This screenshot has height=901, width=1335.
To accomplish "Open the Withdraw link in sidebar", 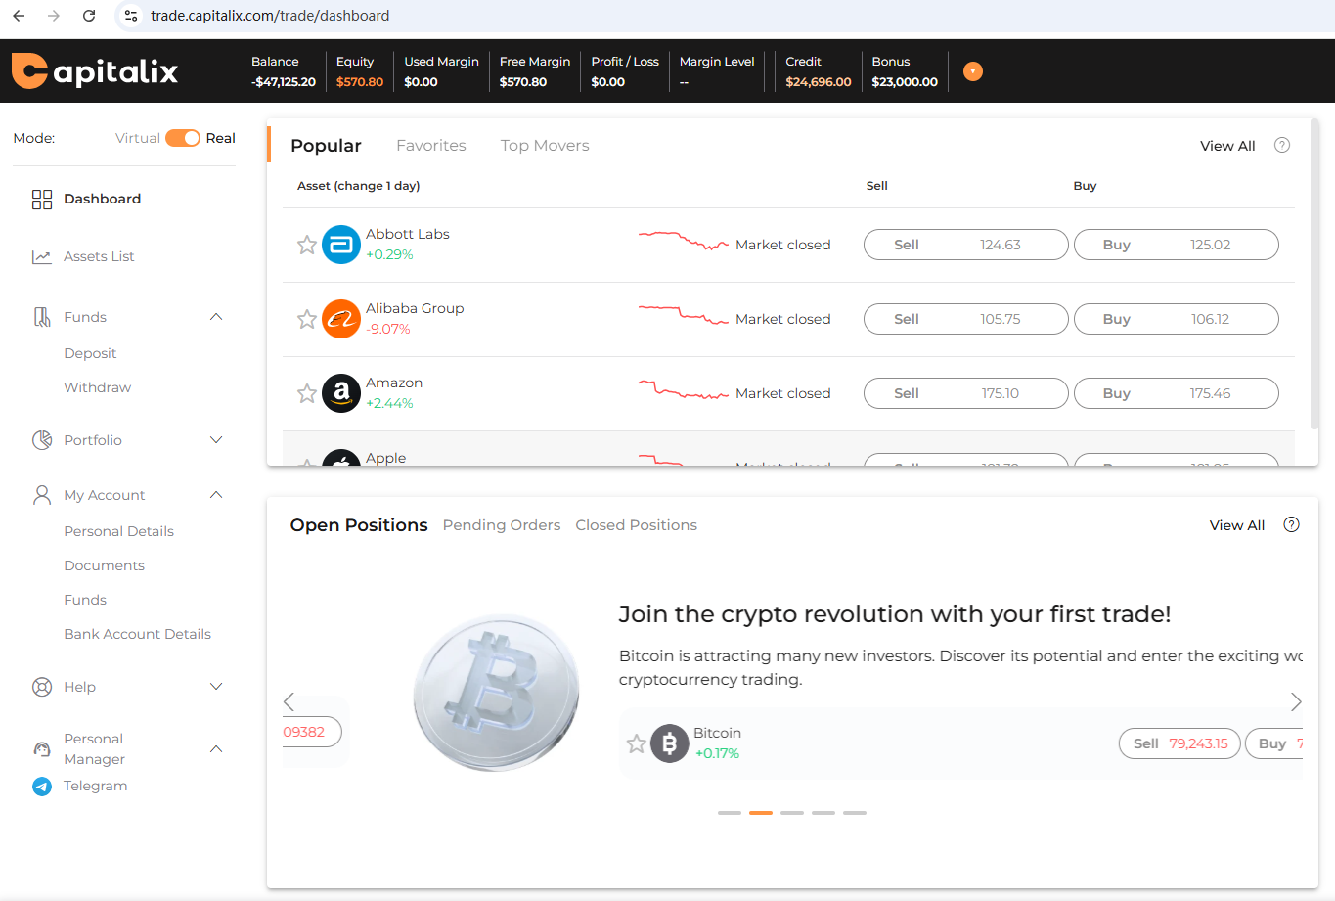I will [x=98, y=387].
